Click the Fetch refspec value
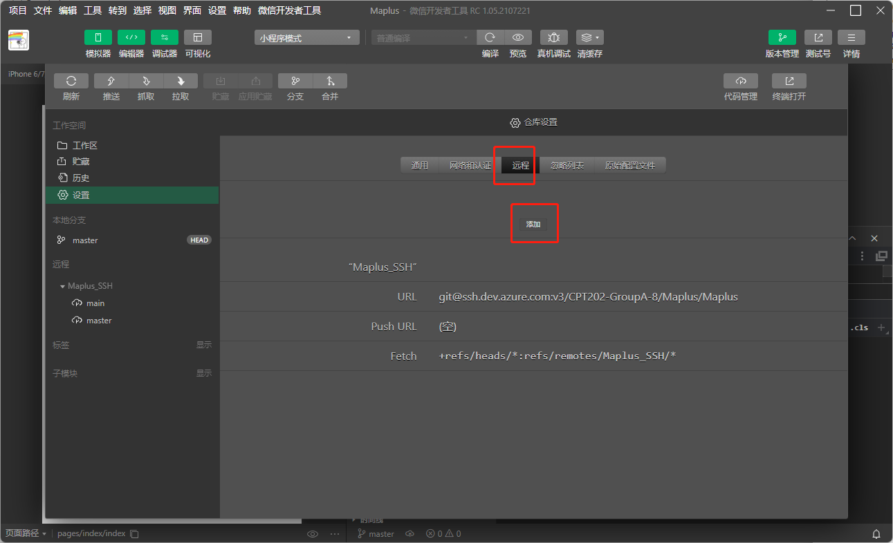Screen dimensions: 893x543 coord(558,356)
